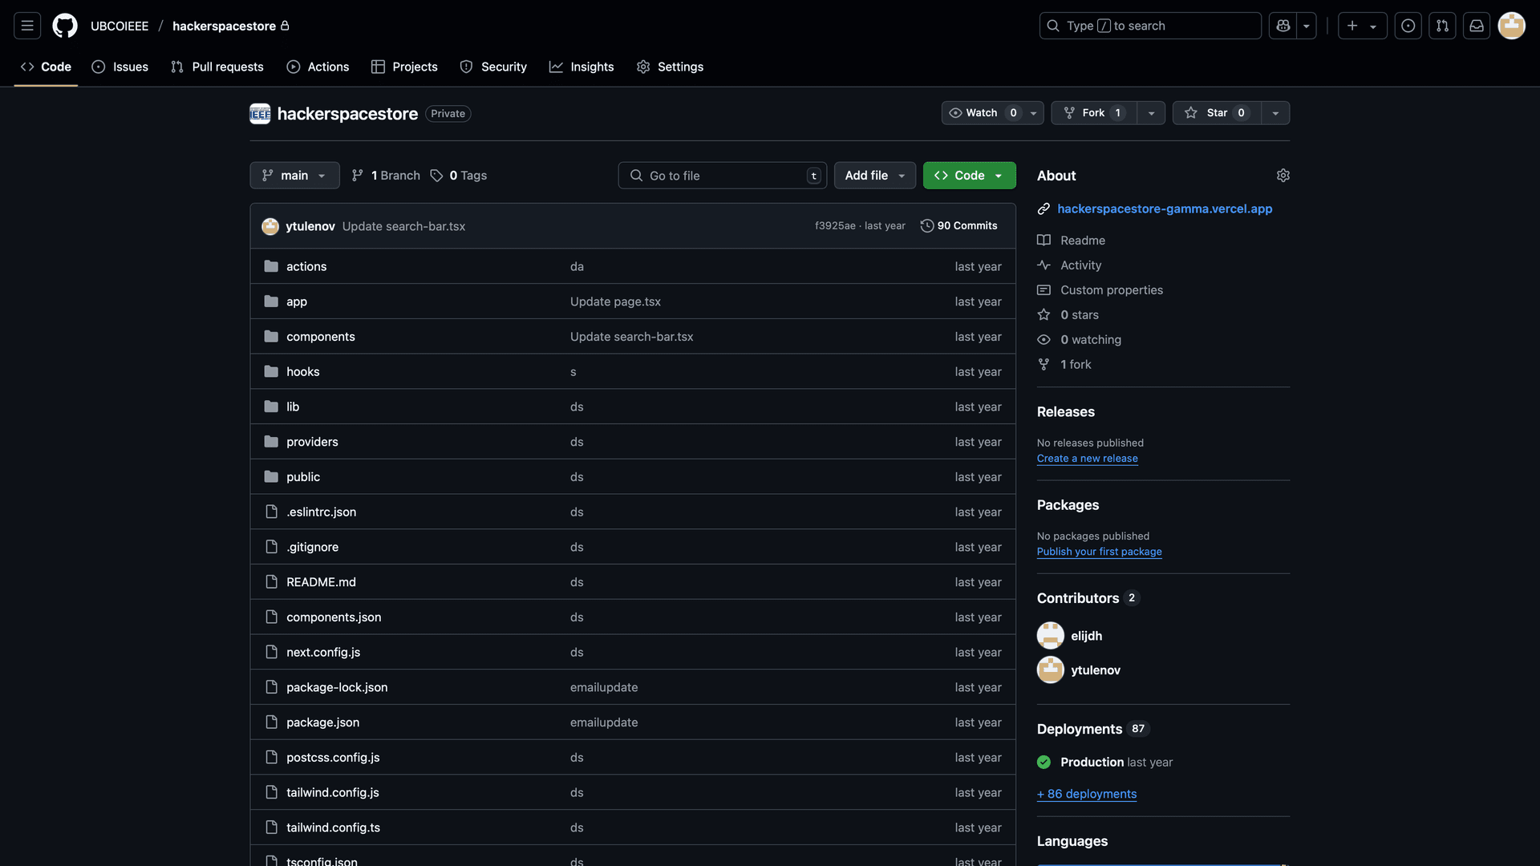
Task: Expand the Fork options dropdown
Action: tap(1151, 113)
